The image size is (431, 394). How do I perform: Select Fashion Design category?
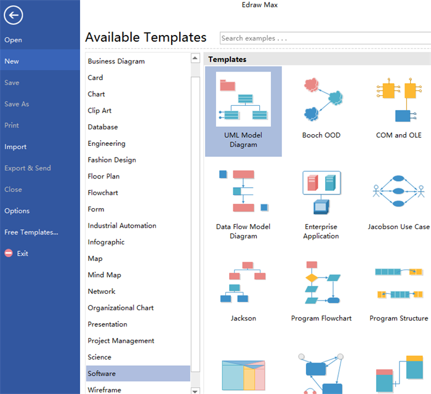pyautogui.click(x=112, y=159)
